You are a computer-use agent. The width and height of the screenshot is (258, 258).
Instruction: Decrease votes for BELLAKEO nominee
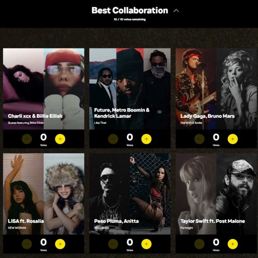113,244
